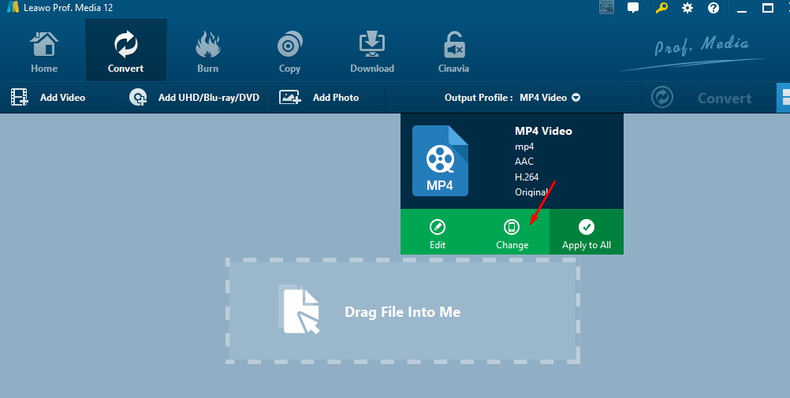Click the yellow key activation icon
Image resolution: width=790 pixels, height=398 pixels.
(x=661, y=8)
